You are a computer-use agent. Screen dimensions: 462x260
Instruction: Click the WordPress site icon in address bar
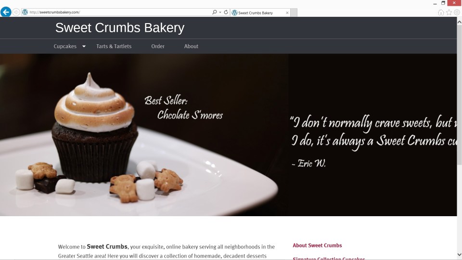click(x=25, y=12)
